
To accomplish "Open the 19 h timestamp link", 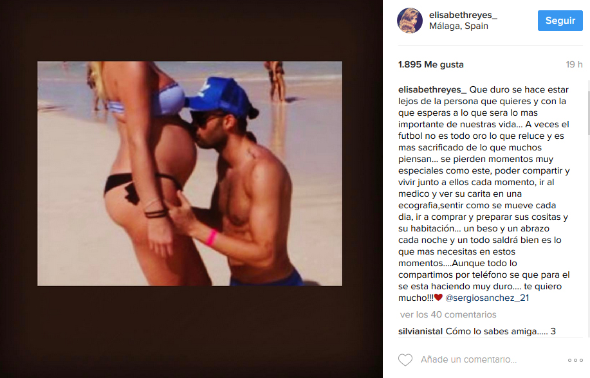I will (574, 65).
